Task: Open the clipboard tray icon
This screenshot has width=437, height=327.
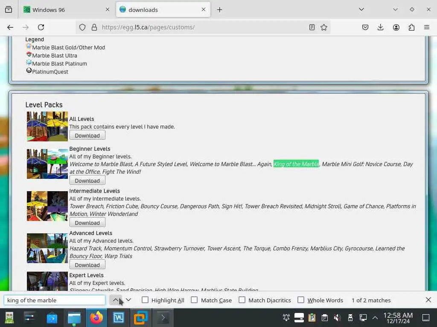Action: [324, 318]
